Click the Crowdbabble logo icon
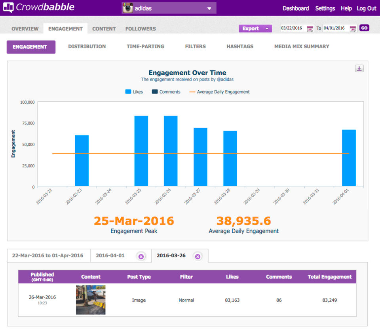Viewport: 380px width, 329px height. coord(8,8)
